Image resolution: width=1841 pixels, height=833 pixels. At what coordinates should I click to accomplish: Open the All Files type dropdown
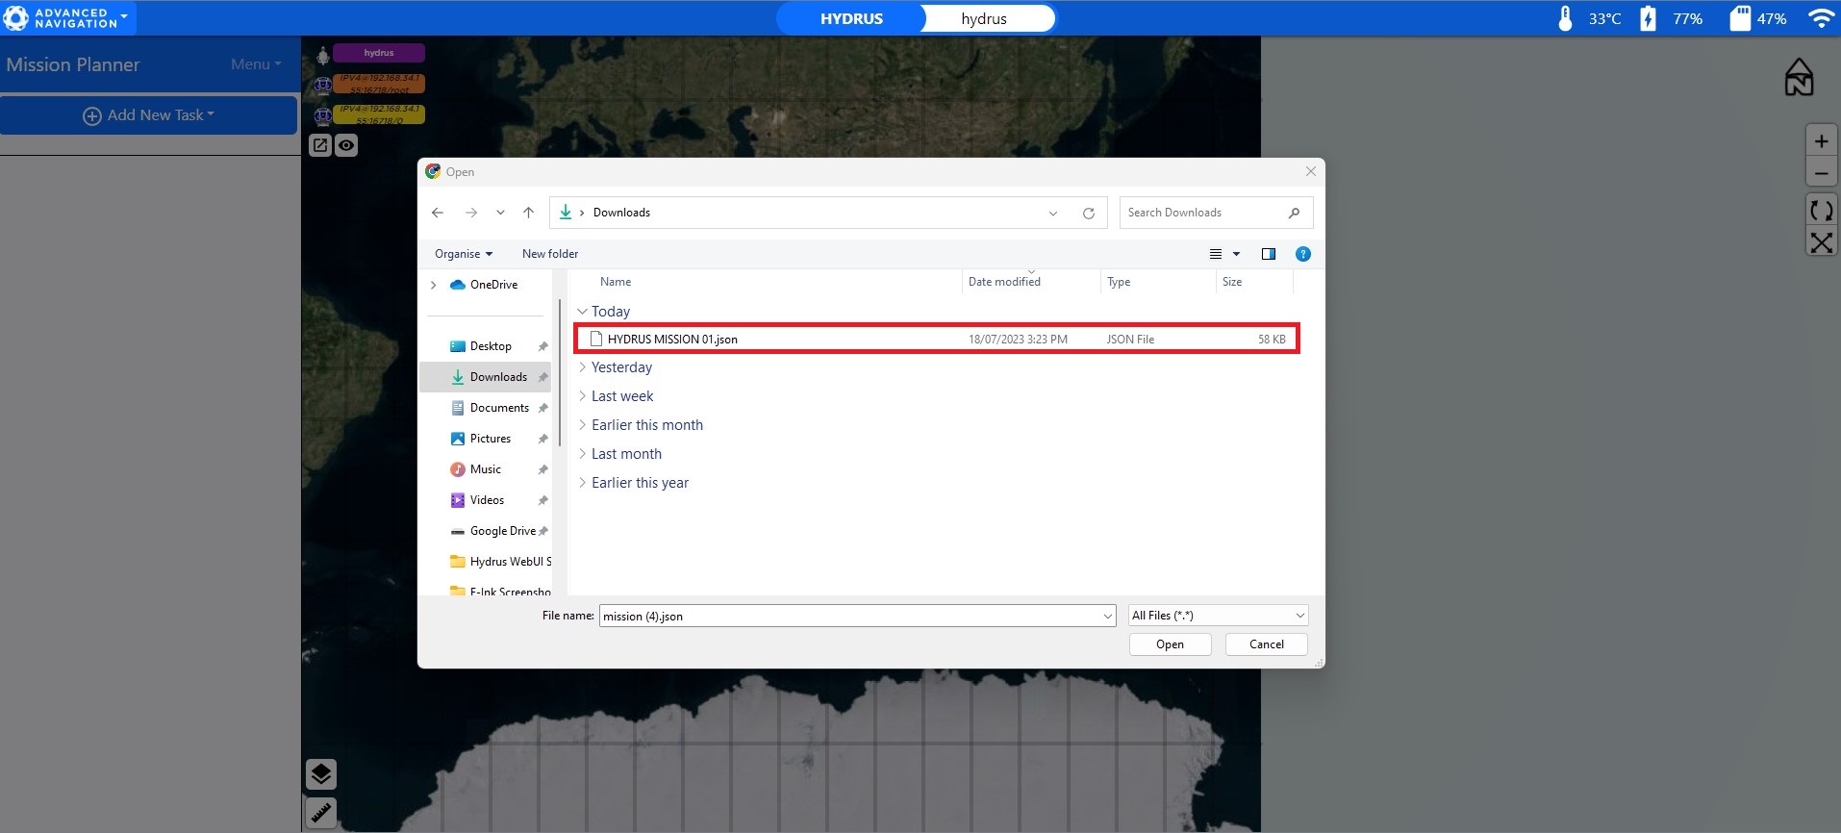click(1218, 616)
